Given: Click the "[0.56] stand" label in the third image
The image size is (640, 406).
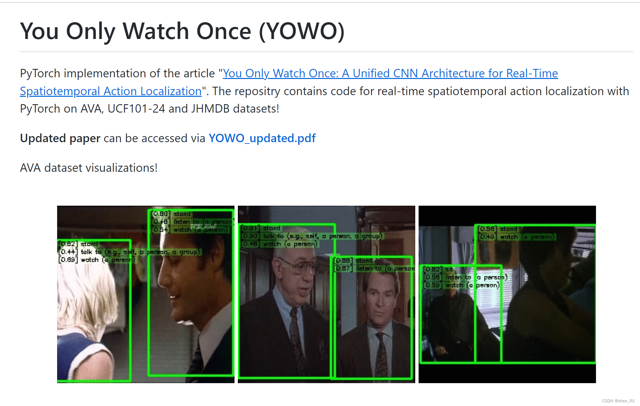Looking at the screenshot, I should pos(498,229).
